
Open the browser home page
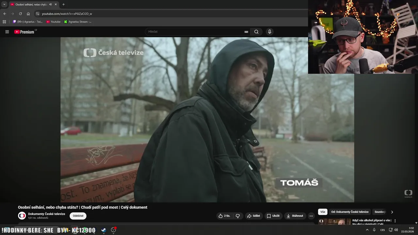[x=28, y=14]
